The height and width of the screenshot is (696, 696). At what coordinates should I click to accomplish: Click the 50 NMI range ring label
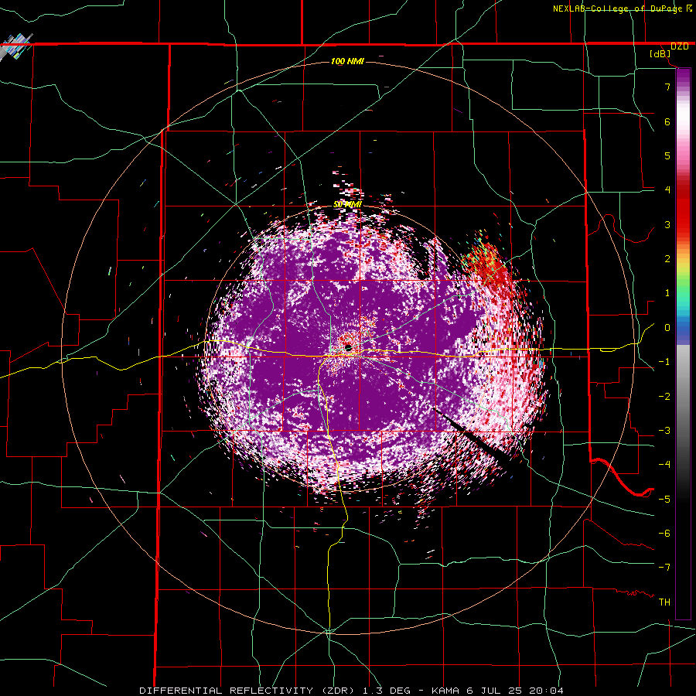(x=347, y=205)
